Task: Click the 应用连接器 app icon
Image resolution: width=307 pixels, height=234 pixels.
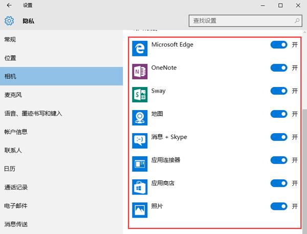Action: click(x=139, y=163)
